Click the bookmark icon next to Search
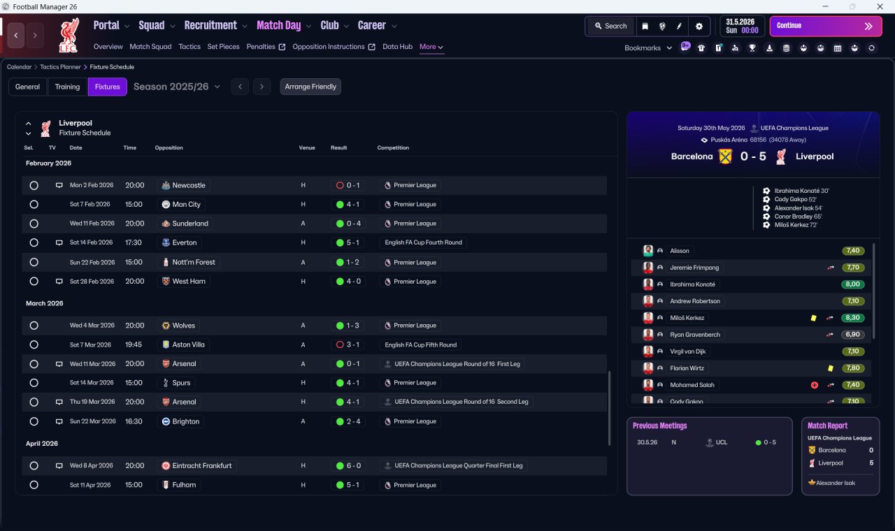895x531 pixels. tap(645, 26)
